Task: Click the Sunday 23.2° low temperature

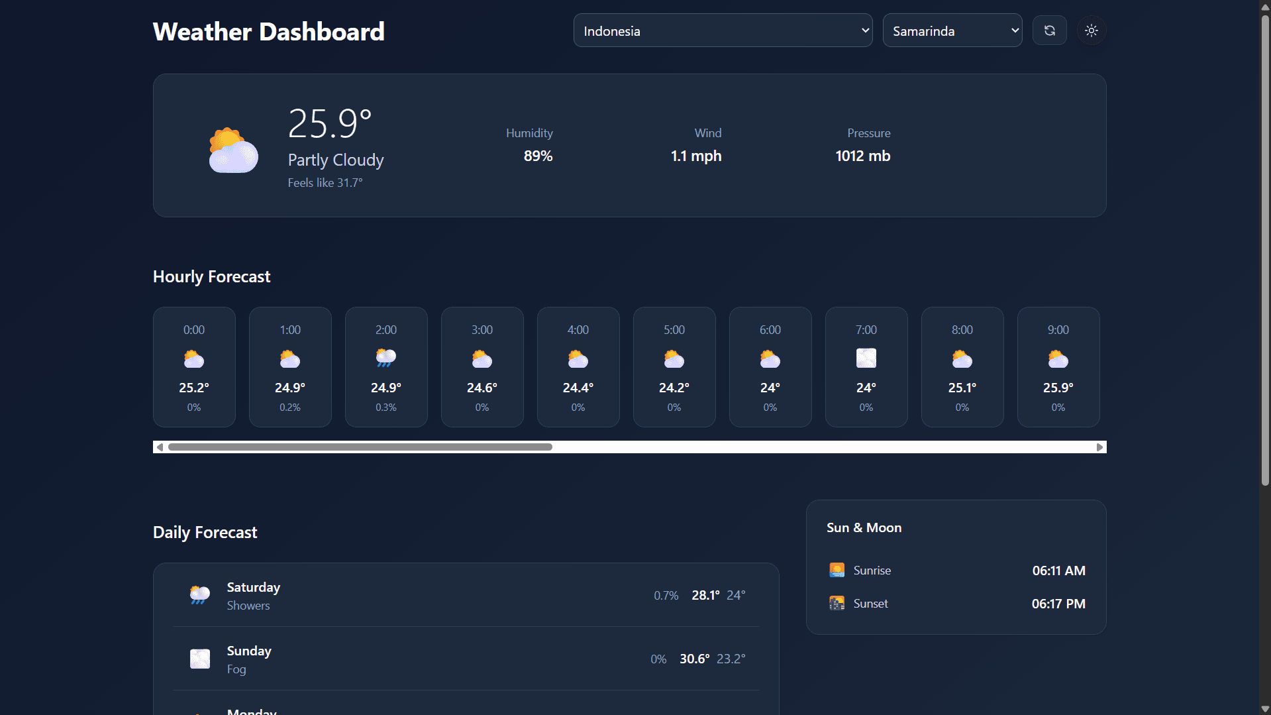Action: click(x=731, y=659)
